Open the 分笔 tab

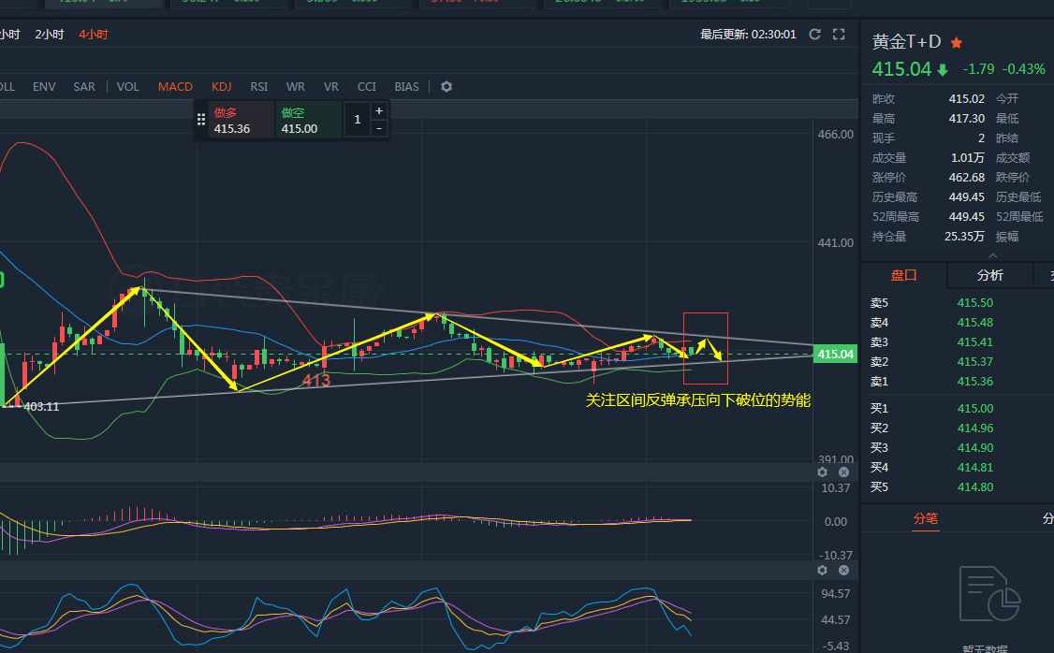[x=925, y=518]
